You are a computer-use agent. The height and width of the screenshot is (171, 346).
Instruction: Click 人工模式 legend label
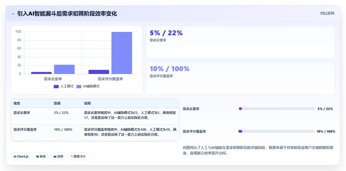[67, 86]
